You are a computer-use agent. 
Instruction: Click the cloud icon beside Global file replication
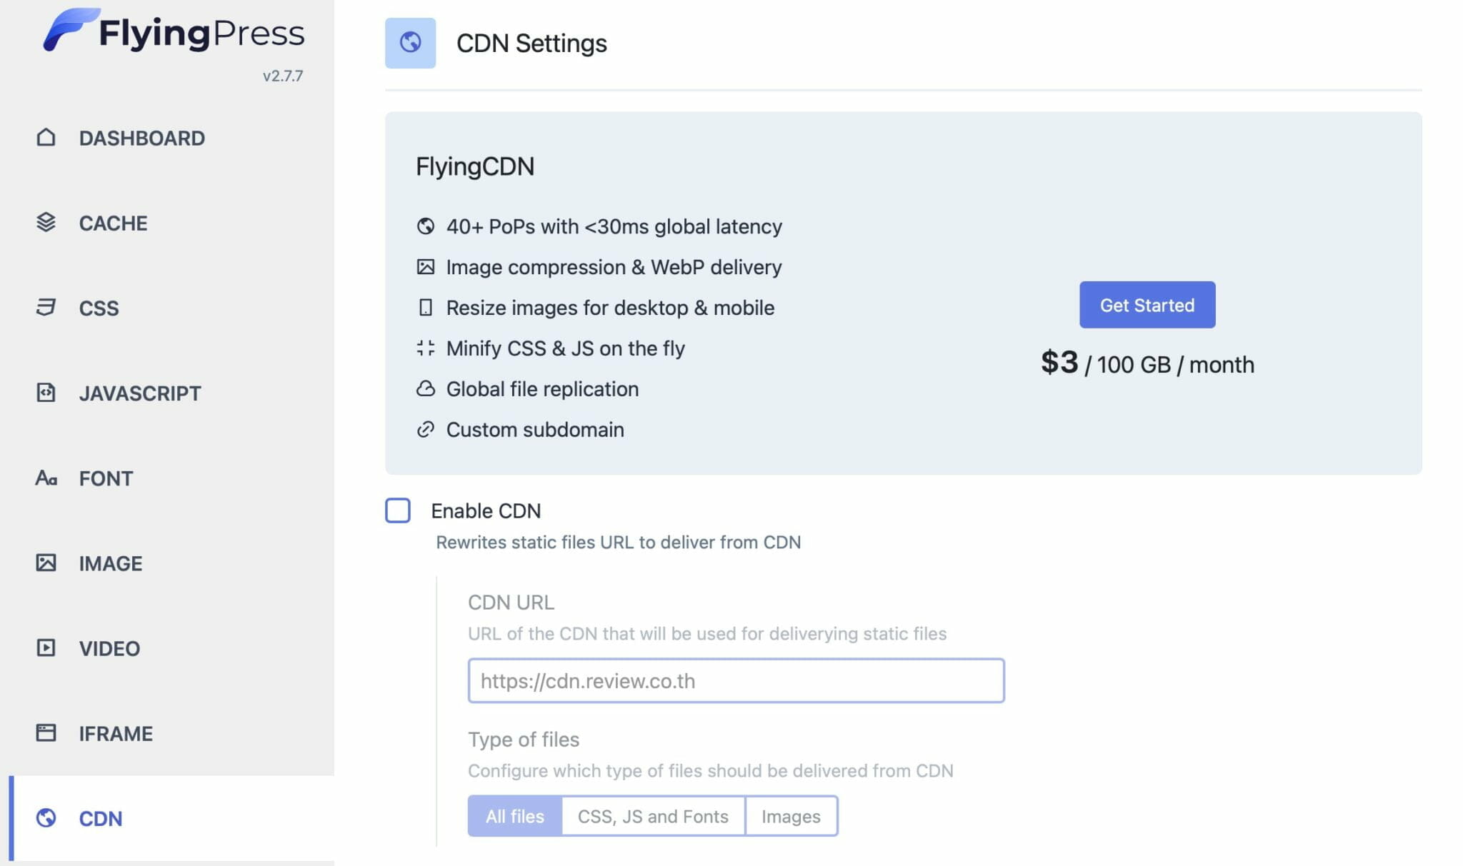426,389
